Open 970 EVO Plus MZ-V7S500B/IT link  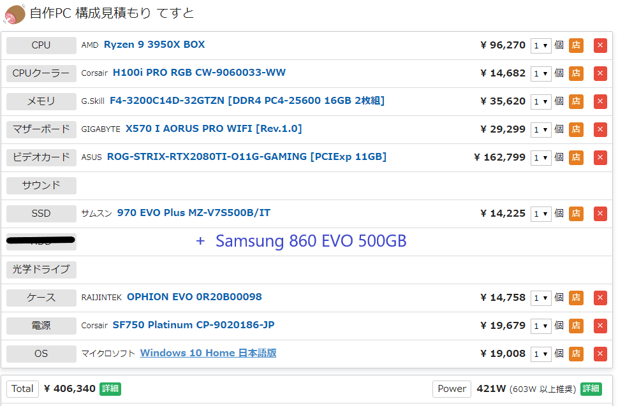(x=193, y=213)
